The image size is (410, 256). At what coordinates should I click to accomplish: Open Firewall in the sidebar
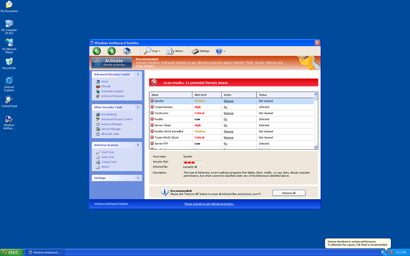pos(106,87)
